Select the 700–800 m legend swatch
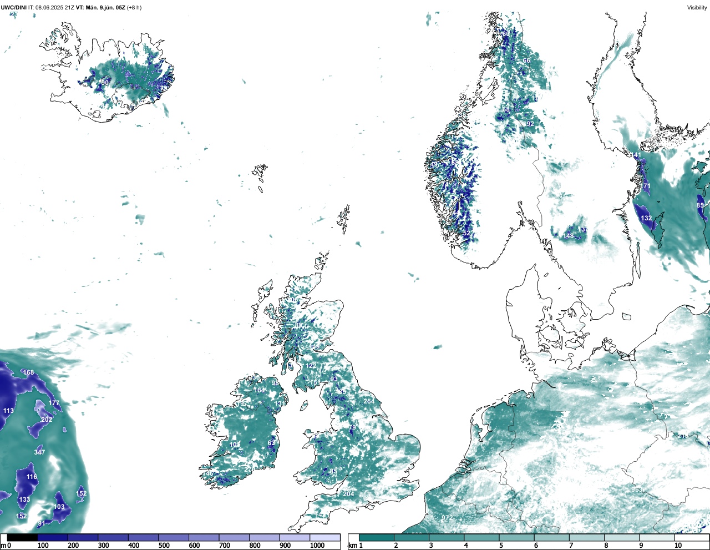This screenshot has width=710, height=550. 234,538
